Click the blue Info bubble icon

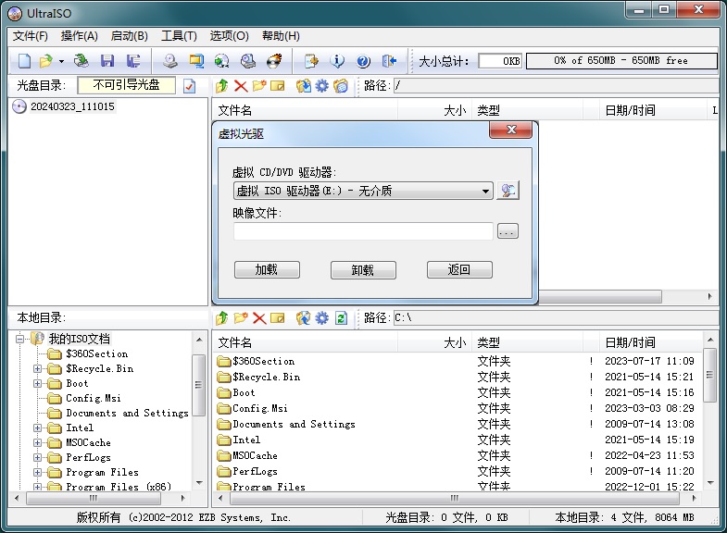point(337,61)
